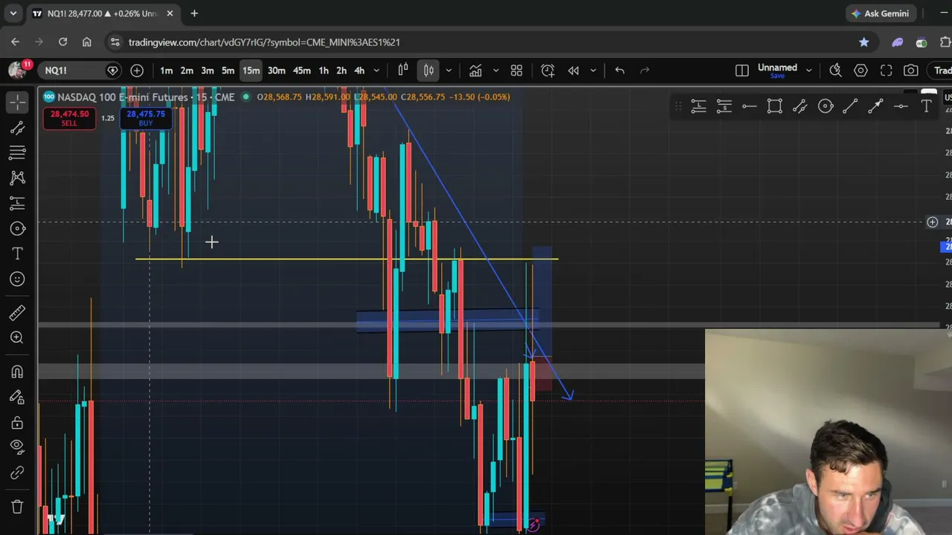
Task: Open the user profile avatar menu
Action: coord(16,71)
